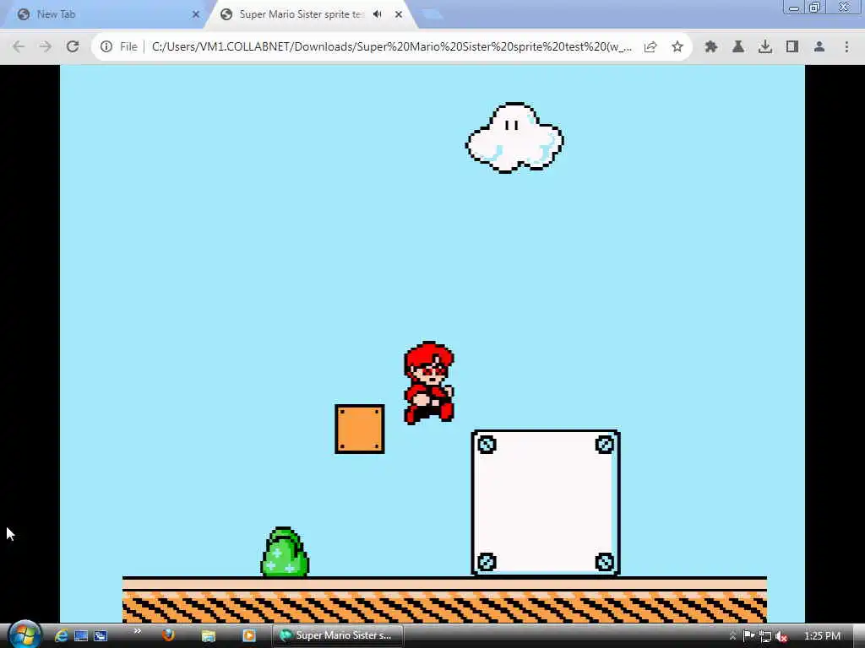Open the media player taskbar icon
Screen dimensions: 865x648
click(249, 636)
